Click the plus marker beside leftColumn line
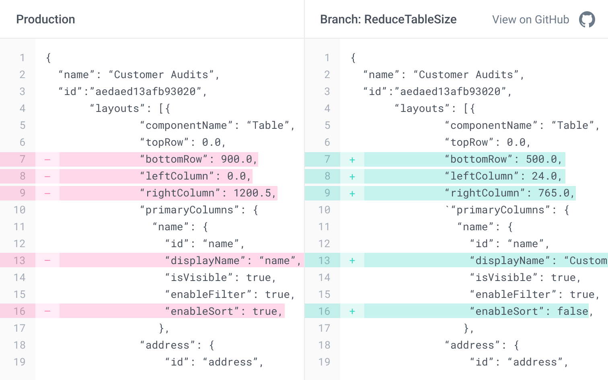Image resolution: width=608 pixels, height=380 pixels. pyautogui.click(x=352, y=176)
